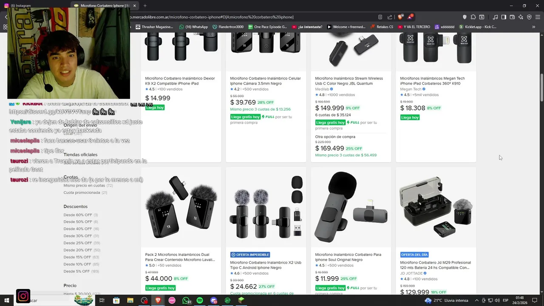Expand hidden bookmarks chevron
The width and height of the screenshot is (544, 306).
click(534, 27)
